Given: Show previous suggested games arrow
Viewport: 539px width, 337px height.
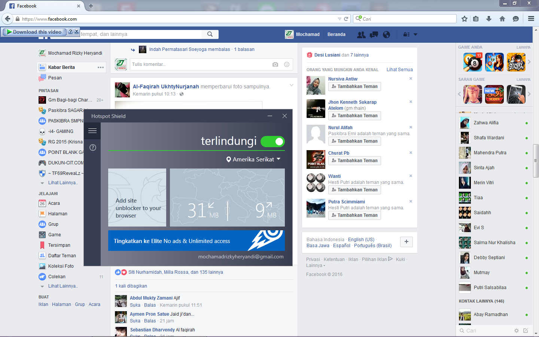Looking at the screenshot, I should click(x=460, y=94).
